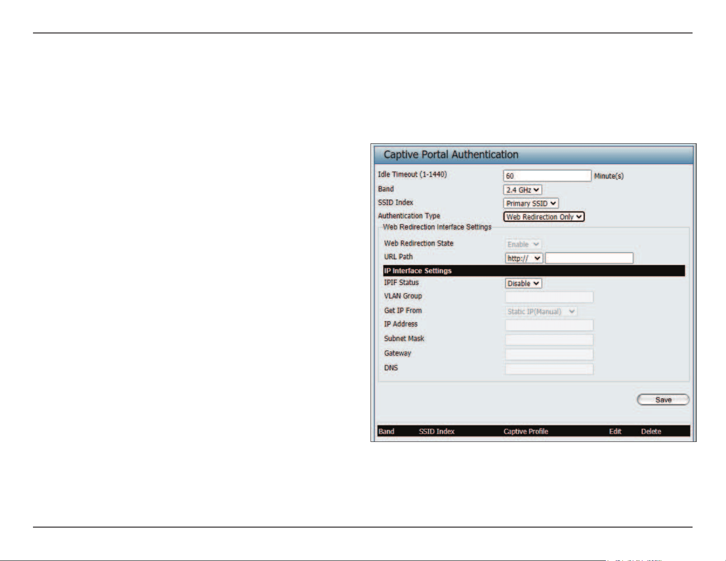Open the Get IP From dropdown
This screenshot has width=726, height=561.
pyautogui.click(x=541, y=311)
